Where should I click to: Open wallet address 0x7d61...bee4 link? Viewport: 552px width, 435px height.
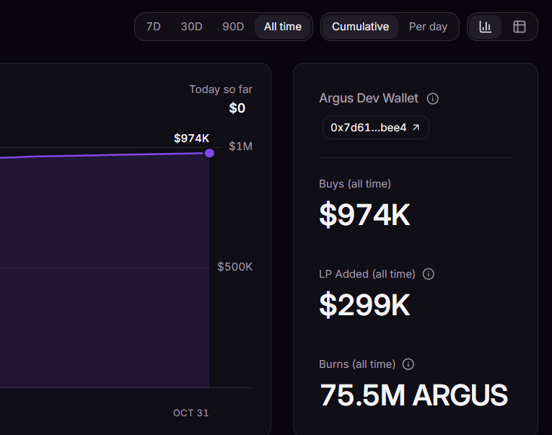pyautogui.click(x=376, y=128)
